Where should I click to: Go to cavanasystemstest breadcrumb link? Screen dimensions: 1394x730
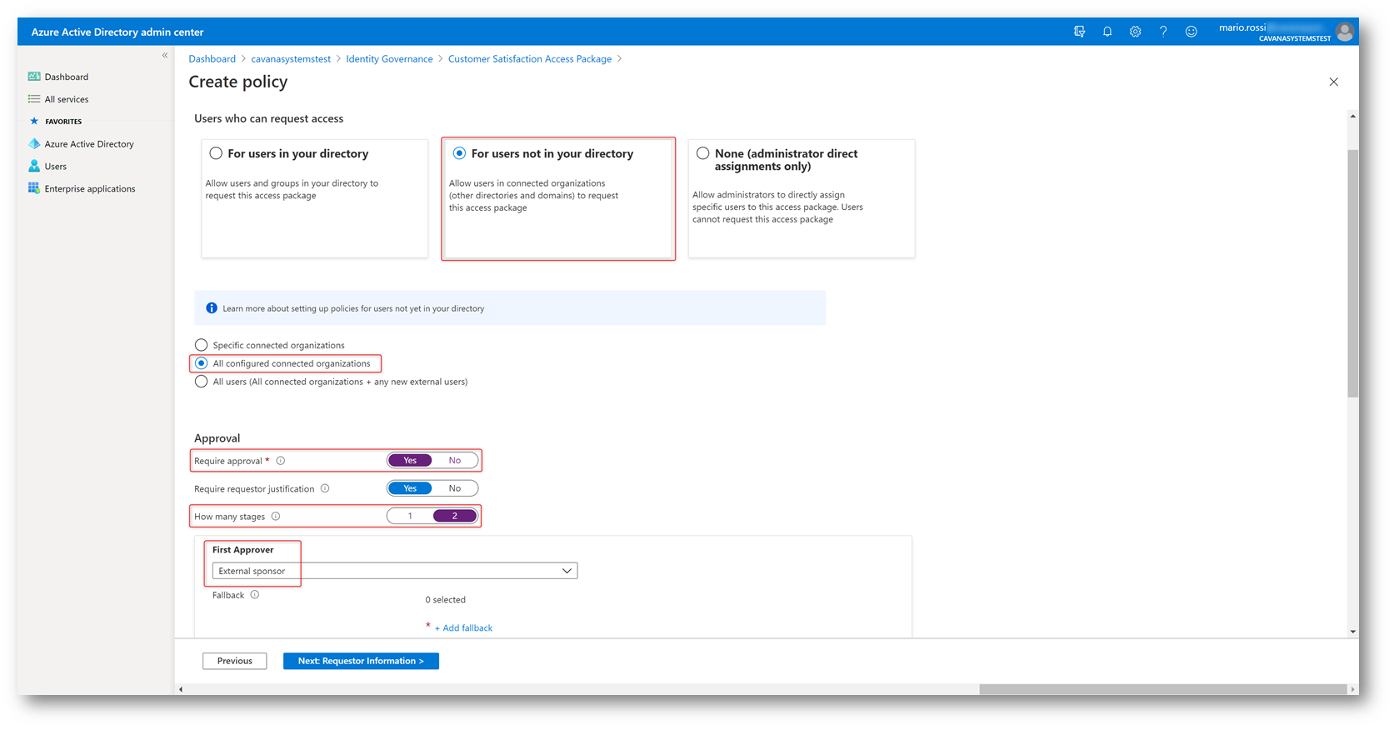(x=291, y=59)
